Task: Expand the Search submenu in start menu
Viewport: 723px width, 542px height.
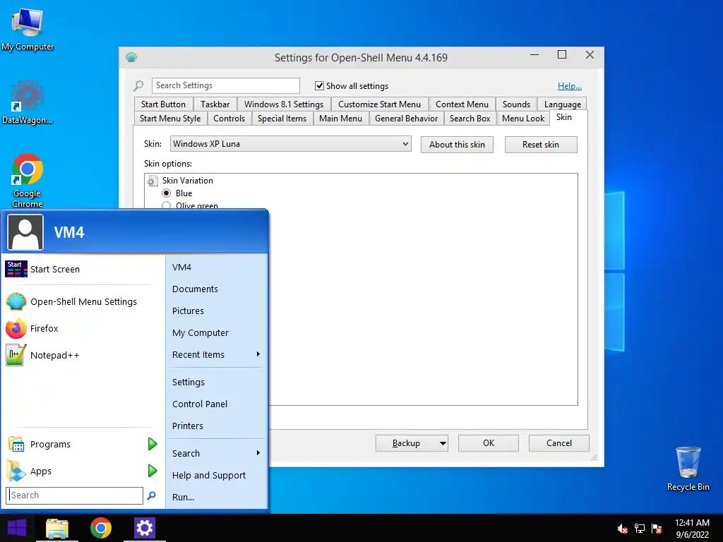Action: tap(216, 453)
